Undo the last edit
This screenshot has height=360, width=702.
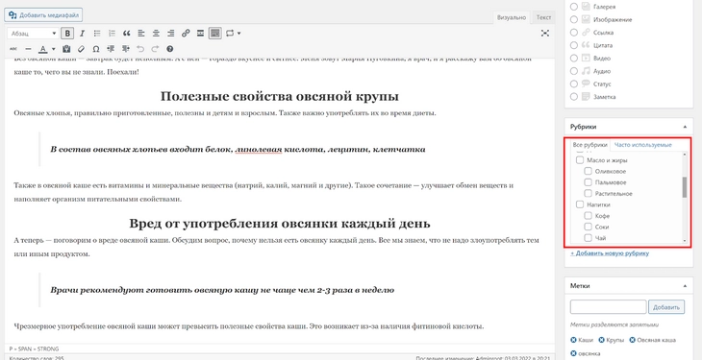tap(140, 49)
